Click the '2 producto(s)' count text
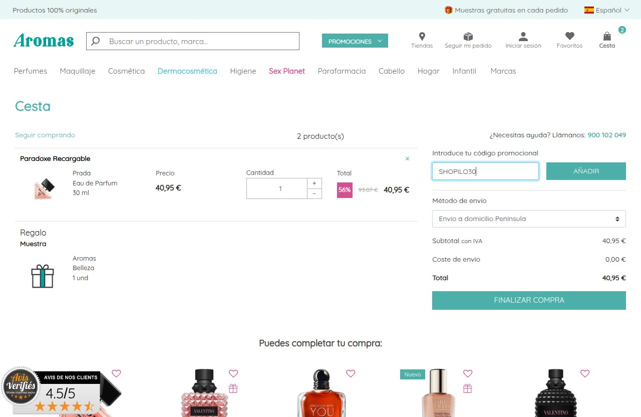The image size is (641, 417). pos(320,136)
